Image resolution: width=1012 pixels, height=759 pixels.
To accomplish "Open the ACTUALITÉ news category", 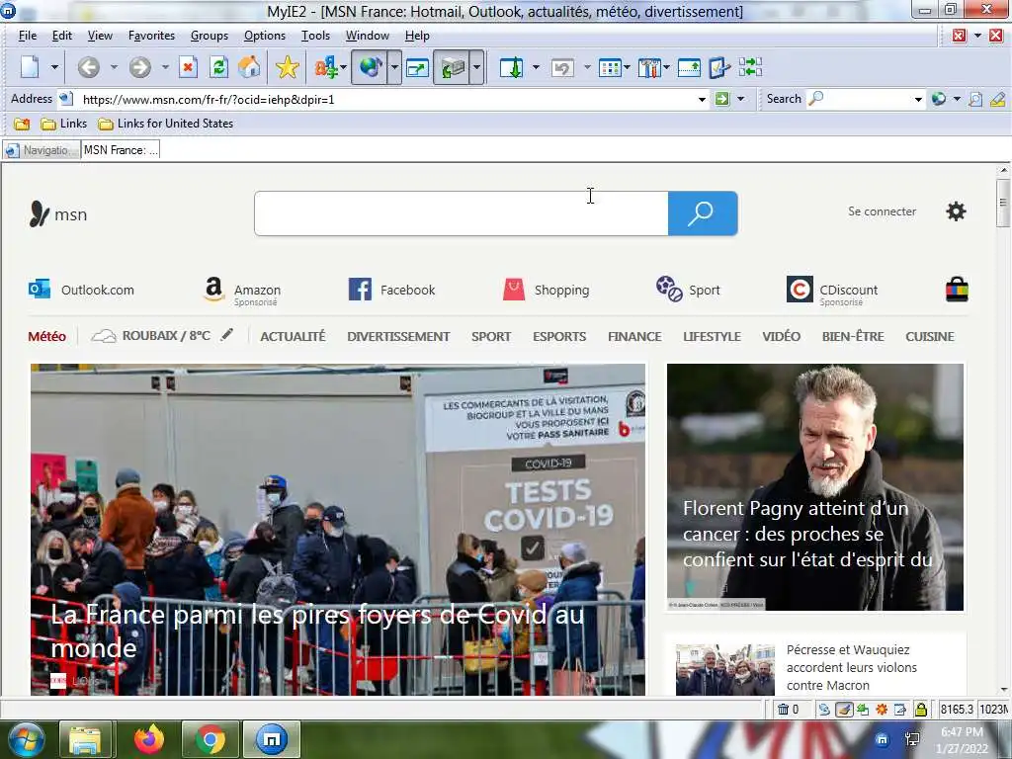I will (x=293, y=336).
